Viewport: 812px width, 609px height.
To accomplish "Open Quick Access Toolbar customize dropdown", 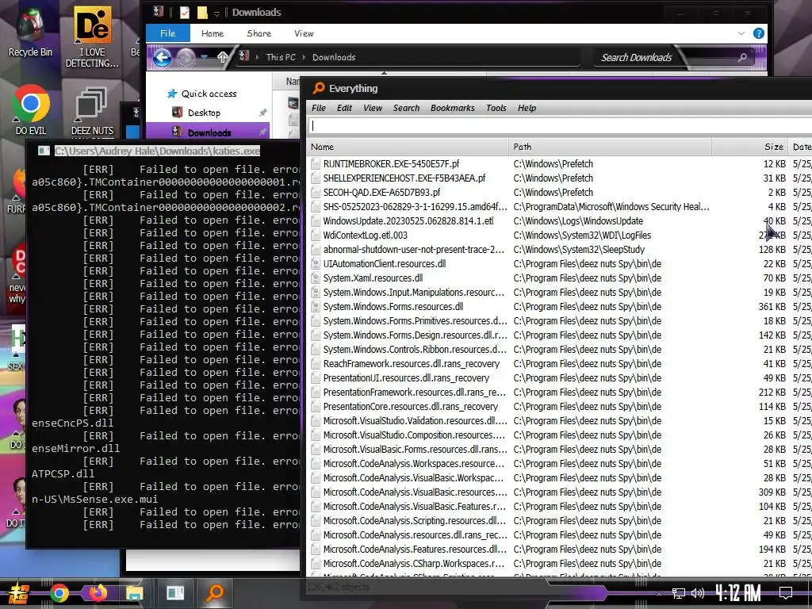I will (x=216, y=13).
